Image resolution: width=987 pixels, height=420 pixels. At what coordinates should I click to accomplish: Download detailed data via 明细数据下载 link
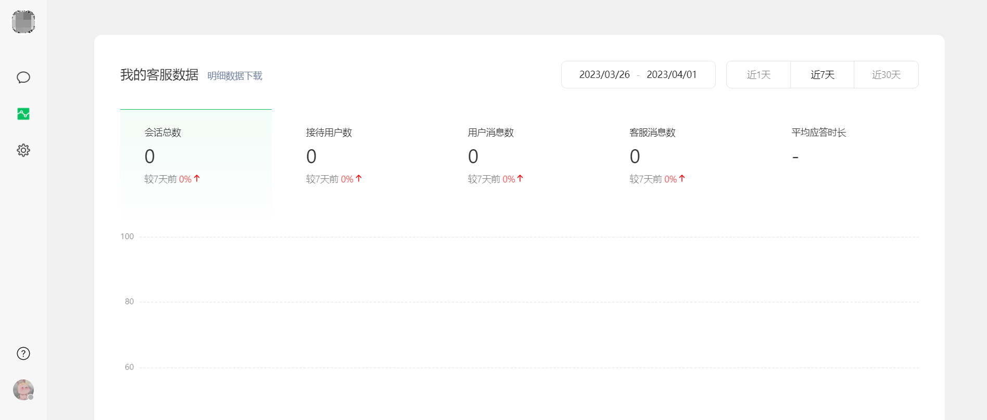point(235,76)
